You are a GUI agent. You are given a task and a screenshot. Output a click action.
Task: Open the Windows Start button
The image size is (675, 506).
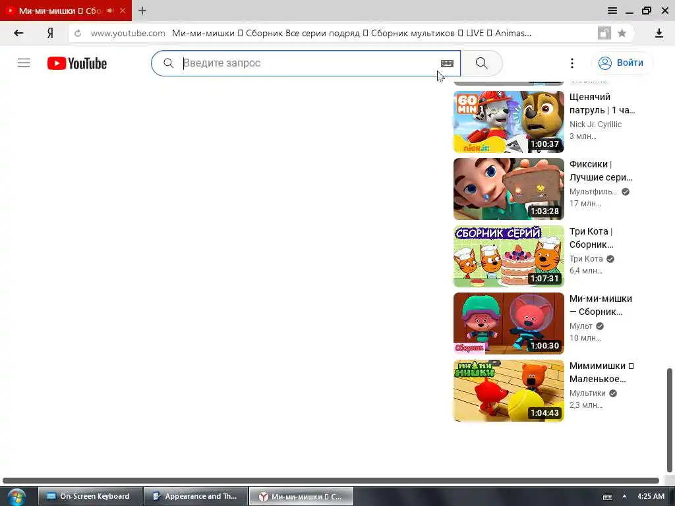pos(16,497)
